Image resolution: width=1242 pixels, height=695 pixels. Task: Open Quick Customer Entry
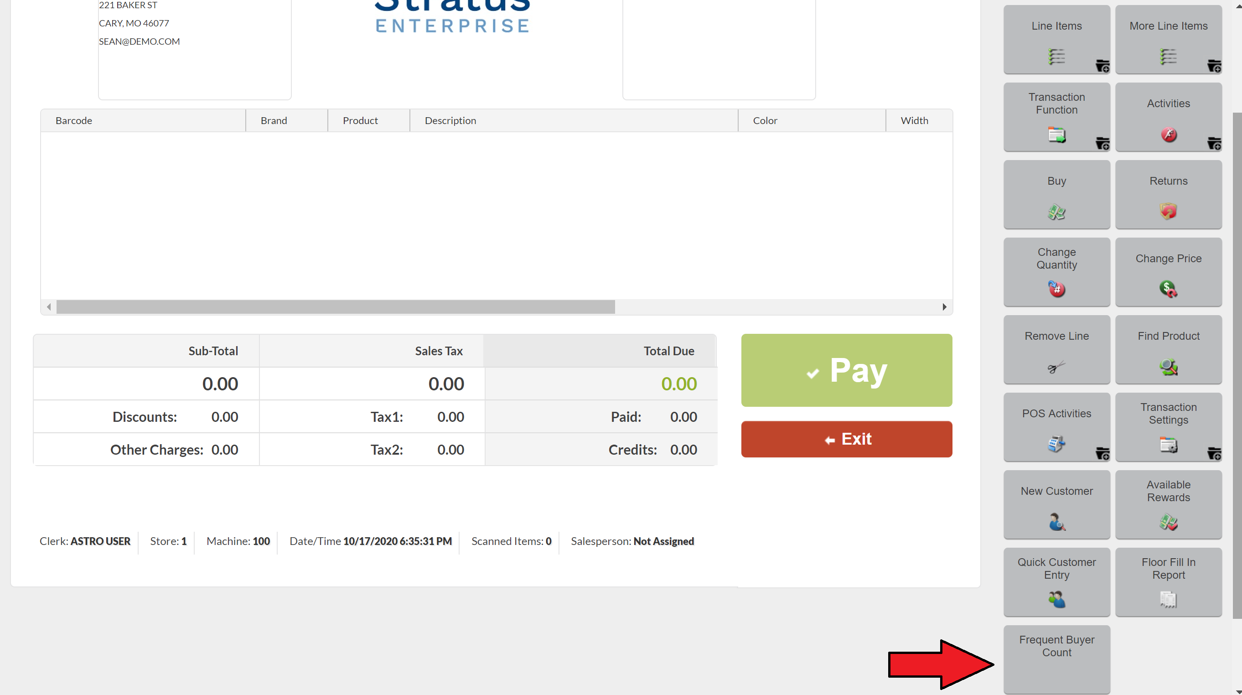[1056, 582]
